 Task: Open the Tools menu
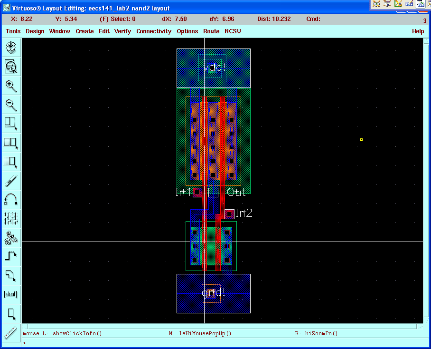(13, 31)
